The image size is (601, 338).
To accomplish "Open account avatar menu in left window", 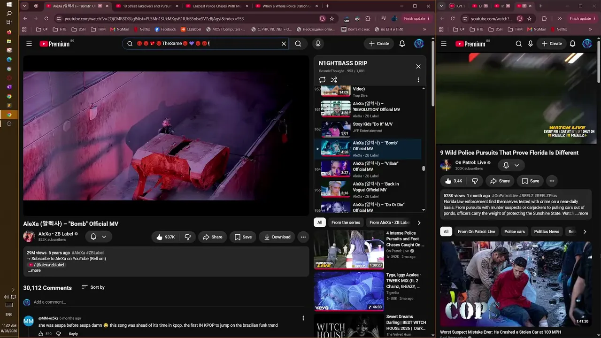I will (x=419, y=44).
